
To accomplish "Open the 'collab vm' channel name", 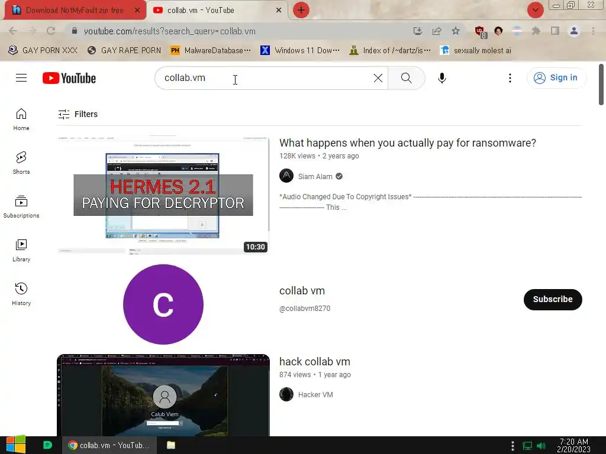I will (x=302, y=291).
